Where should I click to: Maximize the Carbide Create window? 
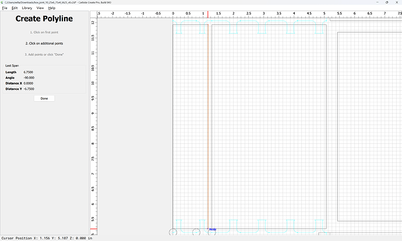pos(387,2)
